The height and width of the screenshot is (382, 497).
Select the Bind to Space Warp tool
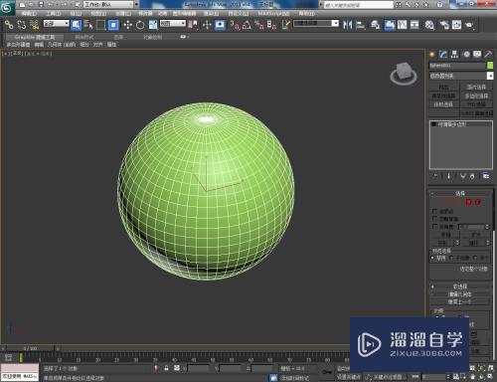point(34,25)
